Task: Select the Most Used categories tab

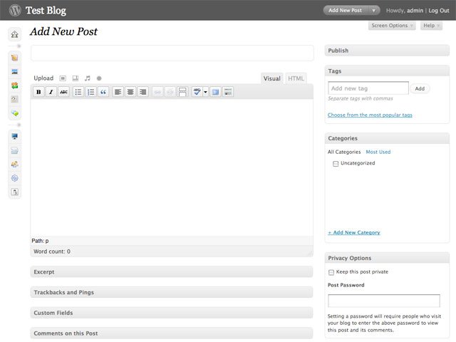Action: (378, 152)
